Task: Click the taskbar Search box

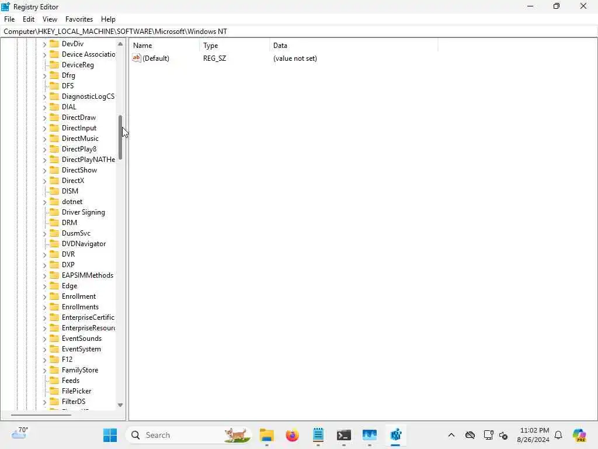Action: point(189,435)
